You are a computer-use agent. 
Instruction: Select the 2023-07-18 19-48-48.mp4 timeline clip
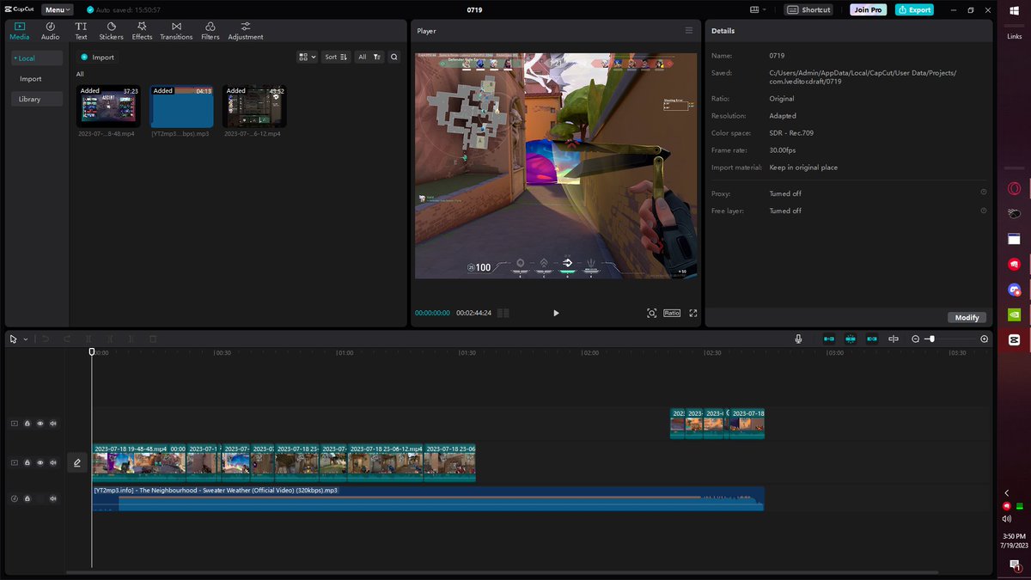pos(139,462)
